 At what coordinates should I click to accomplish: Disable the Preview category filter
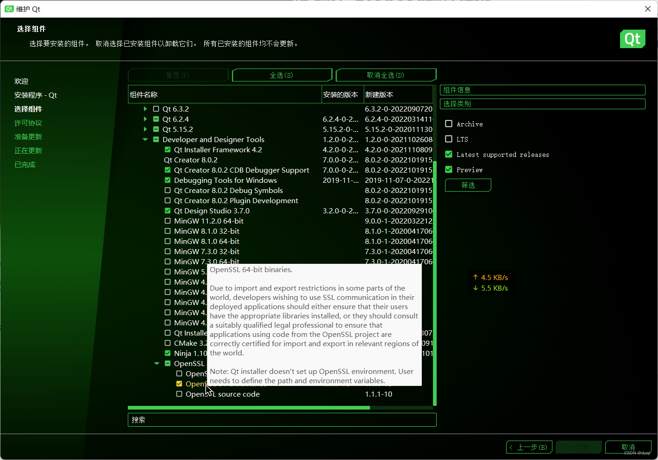tap(449, 169)
